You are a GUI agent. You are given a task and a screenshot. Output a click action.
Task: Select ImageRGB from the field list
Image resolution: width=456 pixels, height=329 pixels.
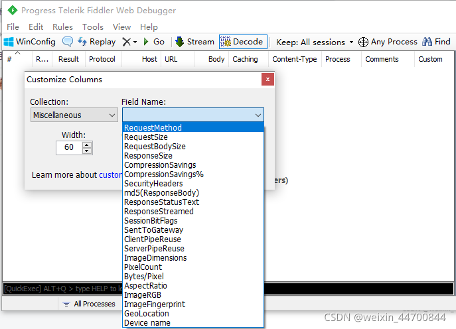tap(193, 295)
